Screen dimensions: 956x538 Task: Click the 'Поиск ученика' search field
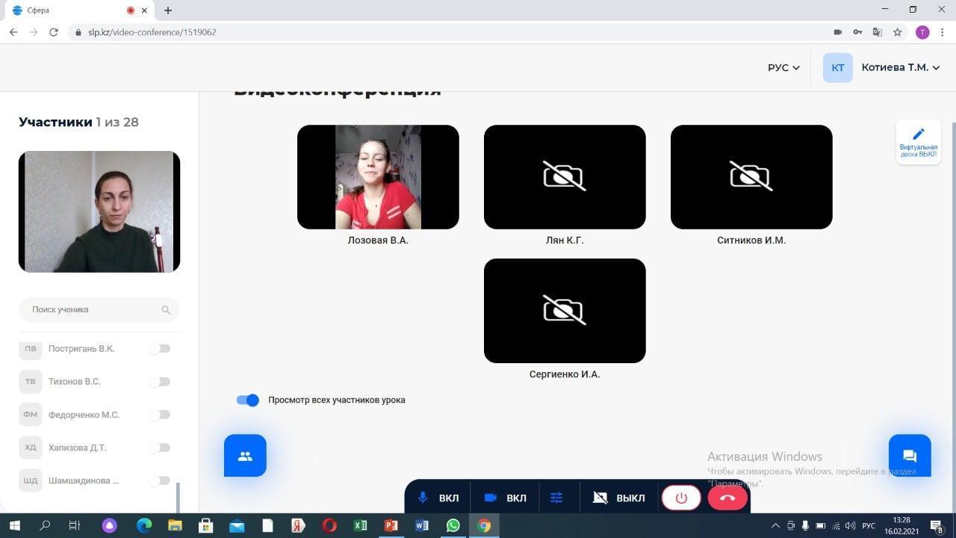93,309
